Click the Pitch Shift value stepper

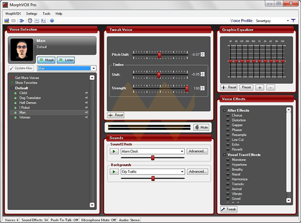pos(202,54)
